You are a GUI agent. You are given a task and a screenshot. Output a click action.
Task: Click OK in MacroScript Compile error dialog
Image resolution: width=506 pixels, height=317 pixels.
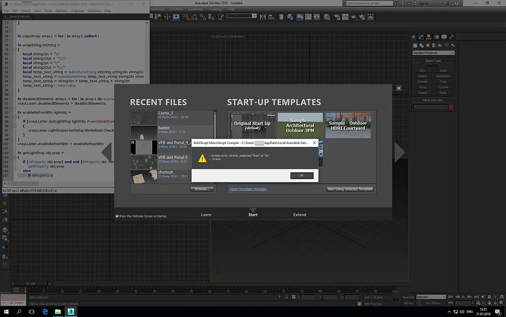coord(301,175)
